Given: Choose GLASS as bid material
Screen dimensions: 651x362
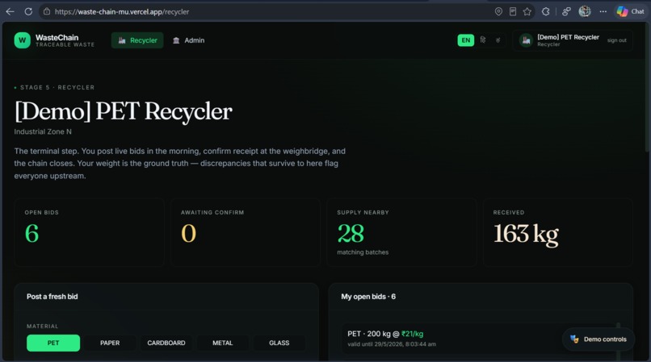Looking at the screenshot, I should click(279, 343).
